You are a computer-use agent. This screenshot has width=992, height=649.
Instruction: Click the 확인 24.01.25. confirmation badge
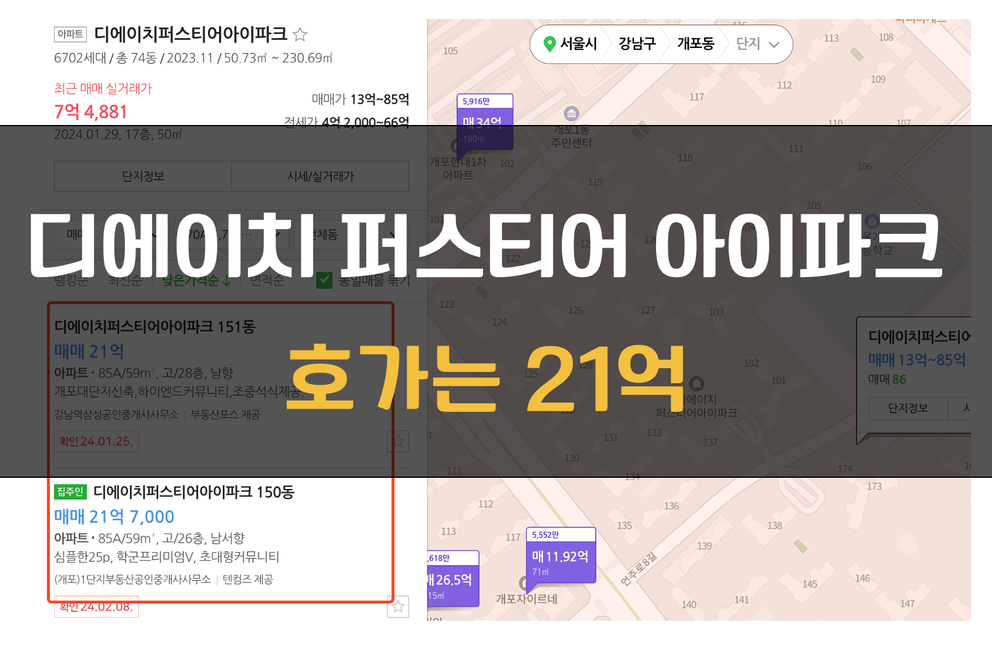97,441
